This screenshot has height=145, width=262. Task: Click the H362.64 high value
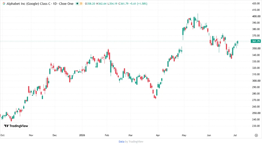click(x=101, y=4)
